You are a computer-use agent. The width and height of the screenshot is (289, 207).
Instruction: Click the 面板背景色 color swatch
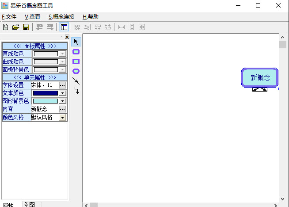tap(46, 69)
